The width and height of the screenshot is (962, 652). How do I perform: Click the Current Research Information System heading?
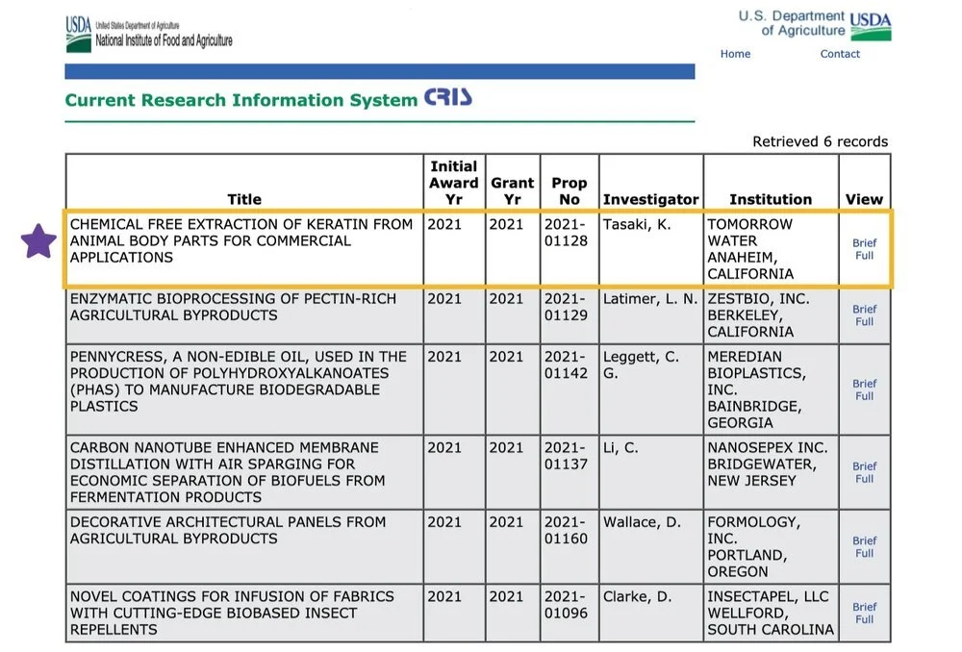(241, 100)
